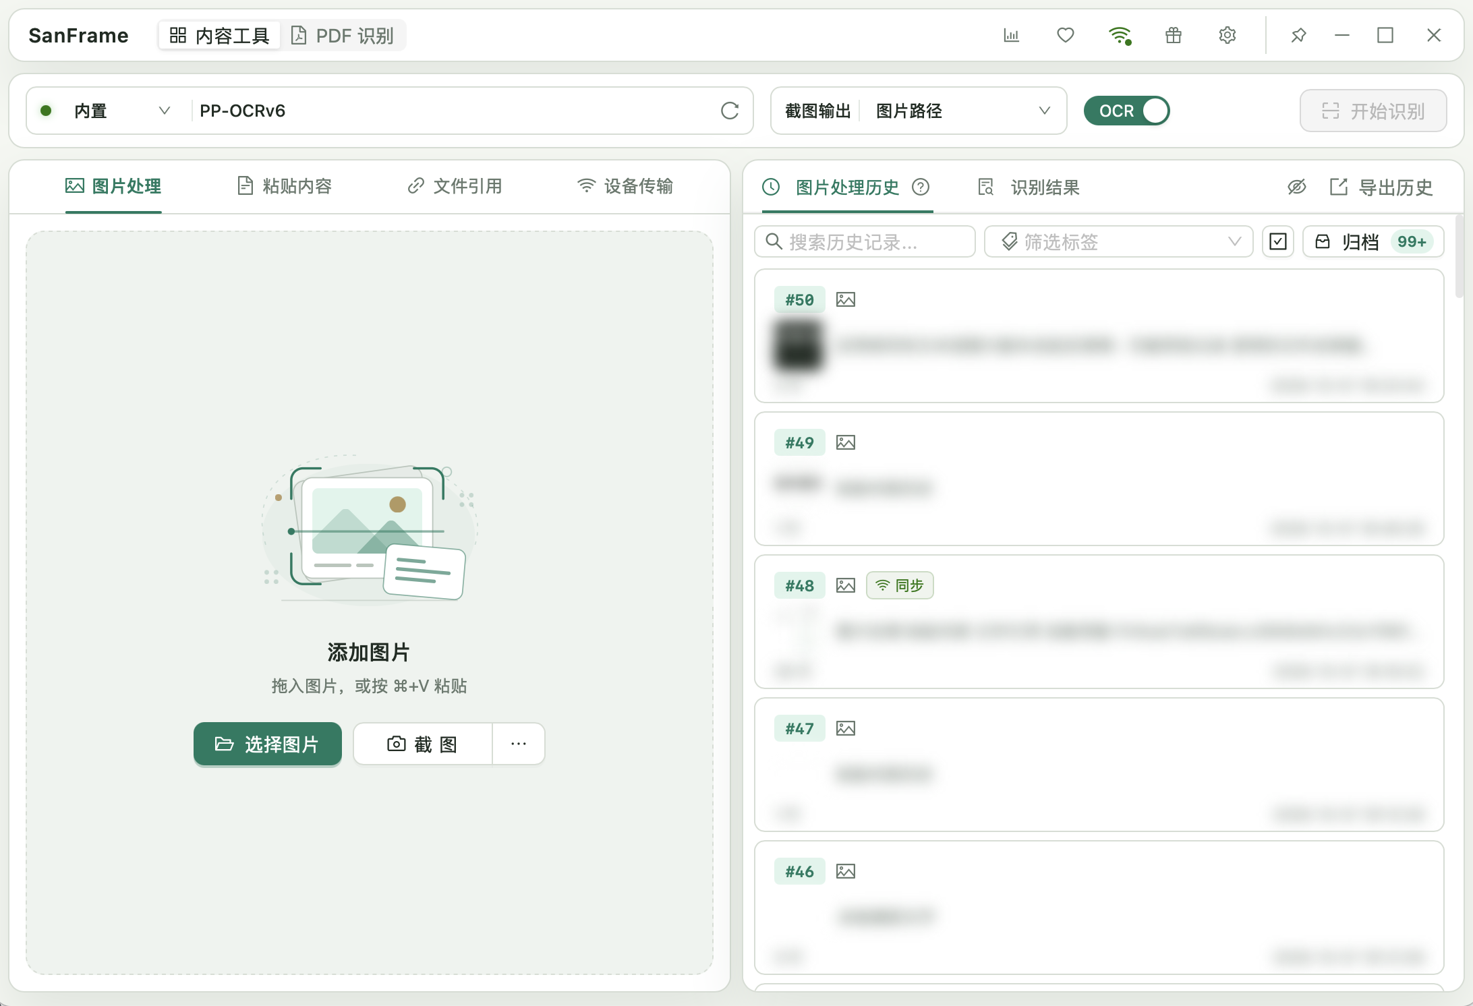Click the 同步 sync badge on #48
Screen dimensions: 1473x1006
click(x=900, y=585)
